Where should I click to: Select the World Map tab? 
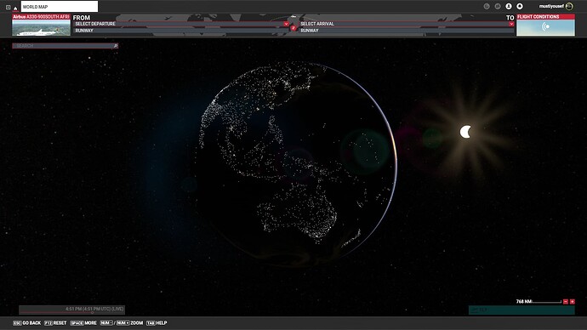[60, 7]
